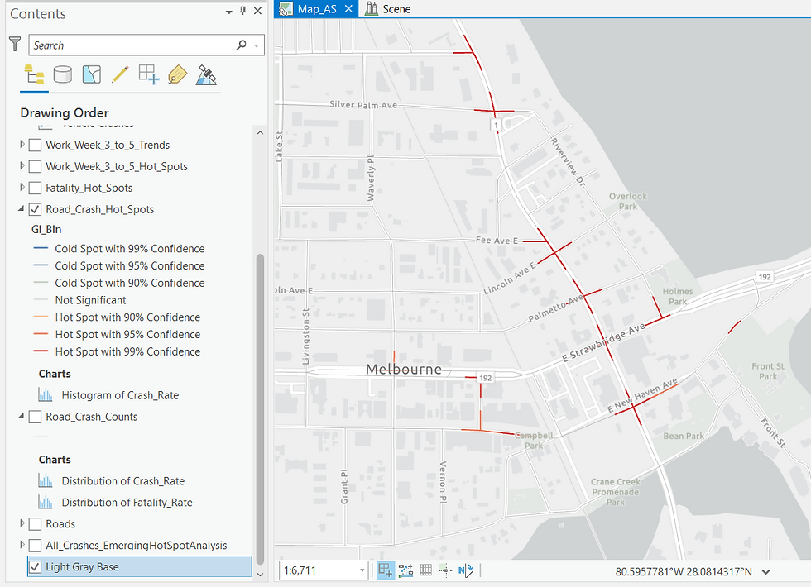This screenshot has width=811, height=587.
Task: Switch to the Map_AS tab
Action: [316, 9]
